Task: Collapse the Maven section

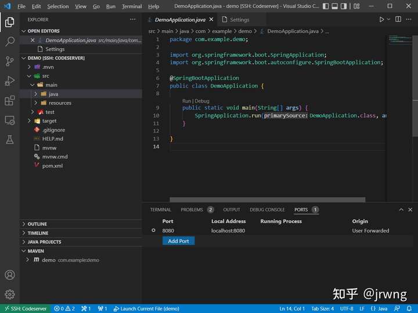Action: coord(24,251)
